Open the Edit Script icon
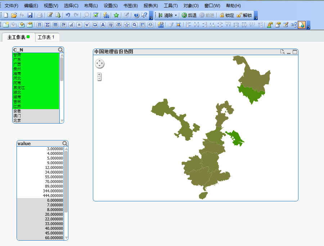The image size is (324, 246). [50, 15]
